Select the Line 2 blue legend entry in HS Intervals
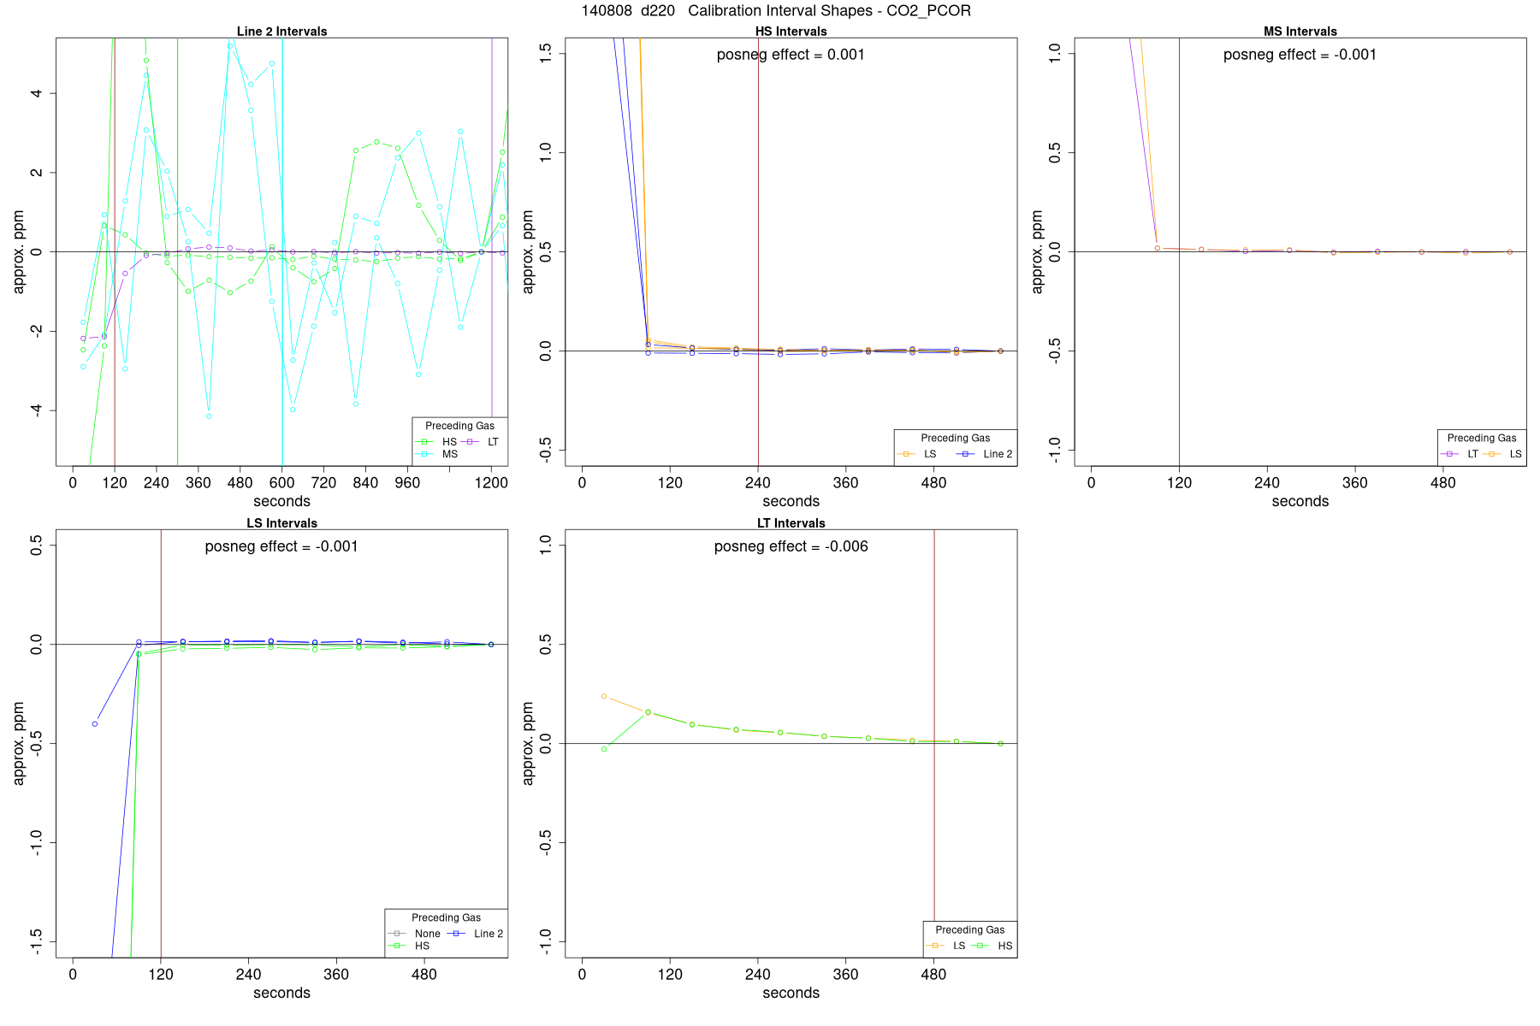 (986, 454)
